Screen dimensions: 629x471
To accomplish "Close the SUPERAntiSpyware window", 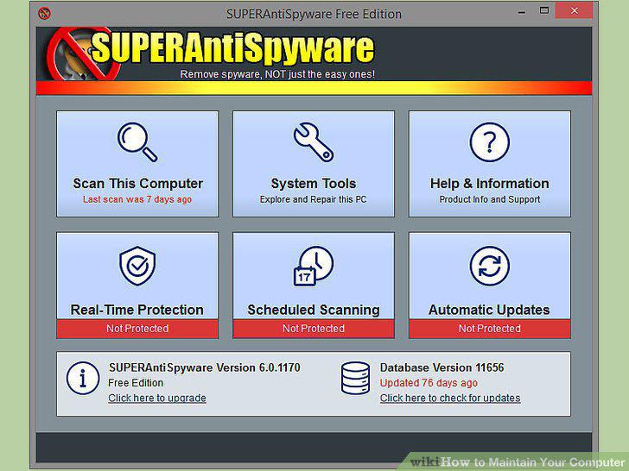I will tap(574, 11).
